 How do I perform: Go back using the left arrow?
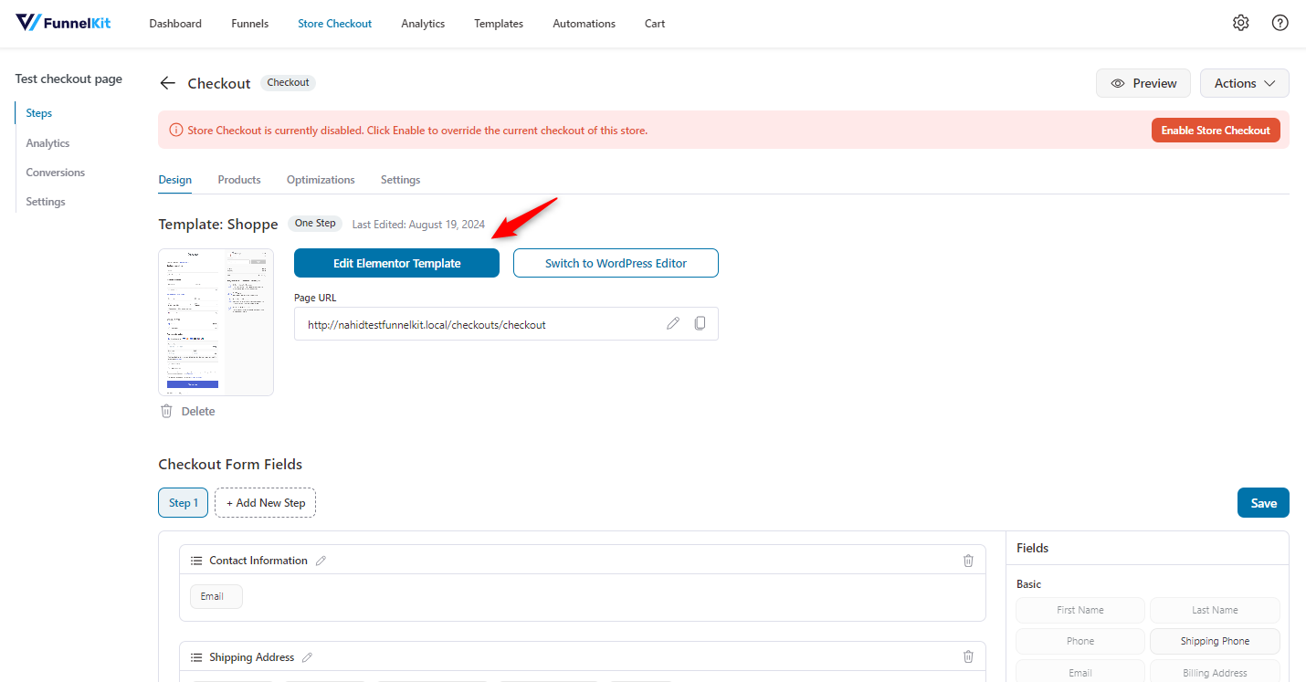coord(167,83)
